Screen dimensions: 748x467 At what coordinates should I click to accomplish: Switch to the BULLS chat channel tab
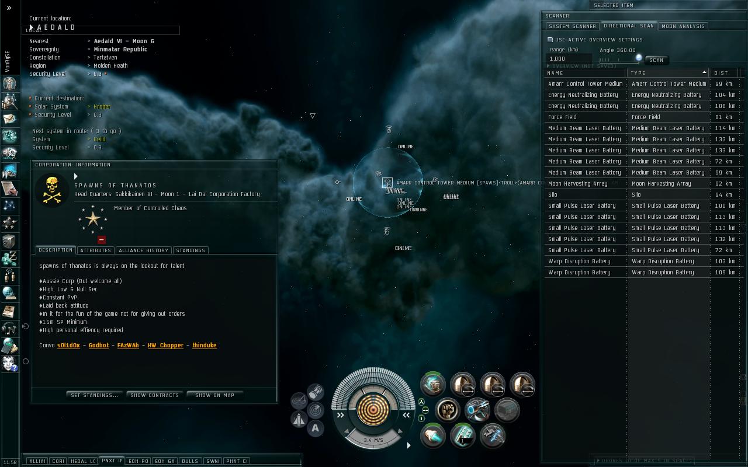(x=190, y=461)
